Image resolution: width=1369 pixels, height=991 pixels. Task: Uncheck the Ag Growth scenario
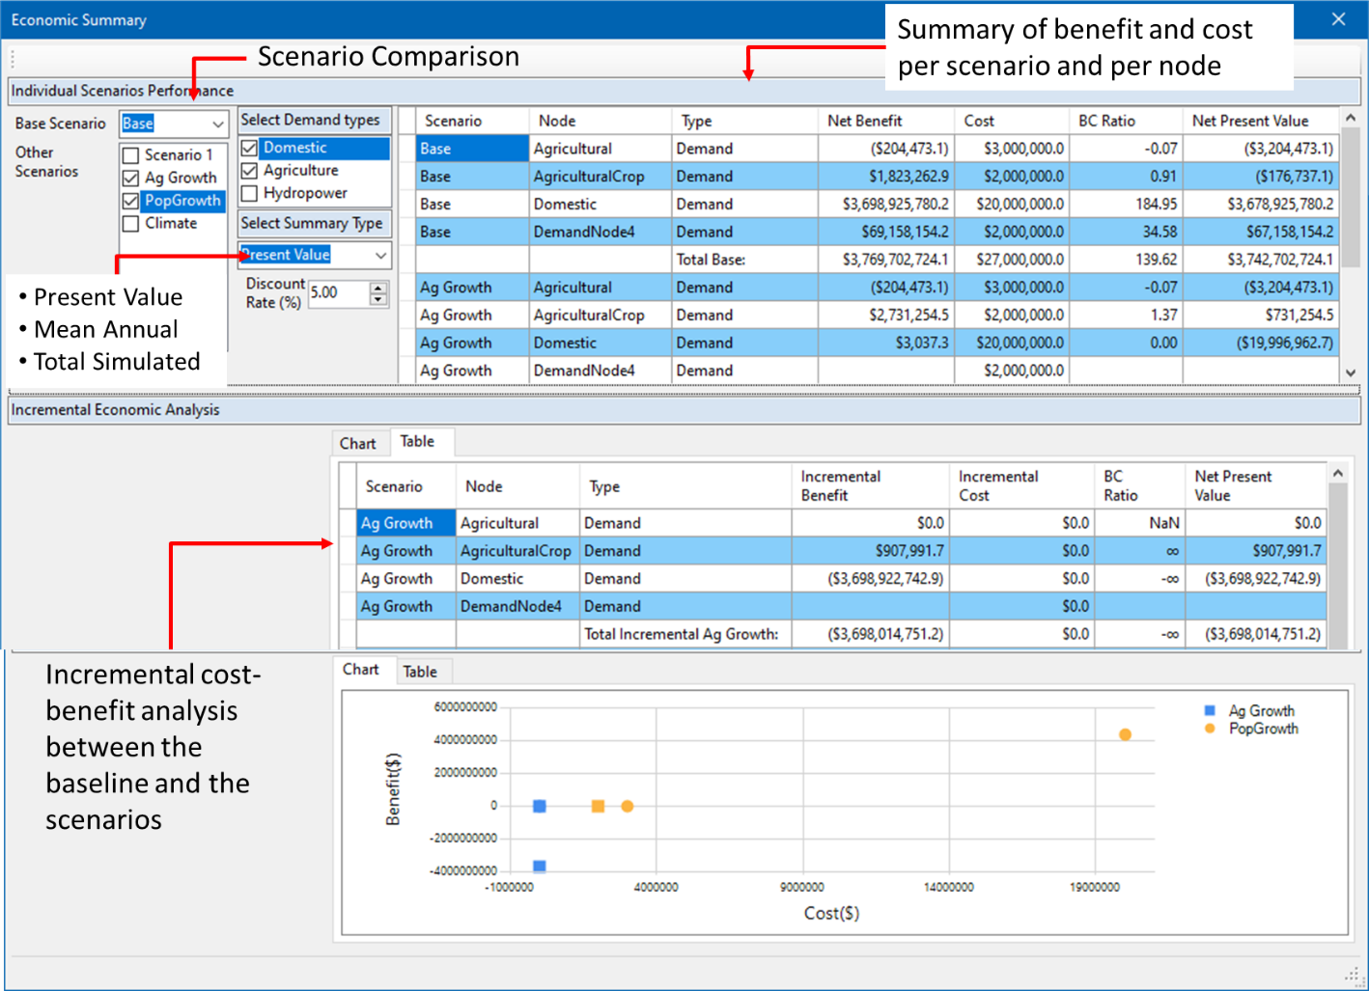pos(131,179)
